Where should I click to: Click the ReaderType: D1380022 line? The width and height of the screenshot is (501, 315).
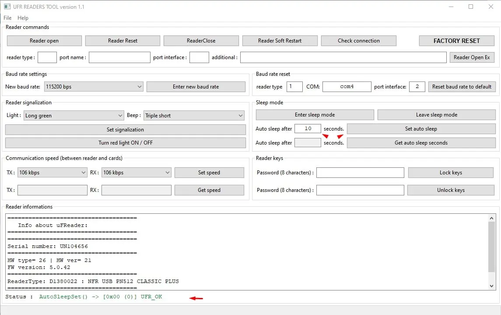pos(93,281)
